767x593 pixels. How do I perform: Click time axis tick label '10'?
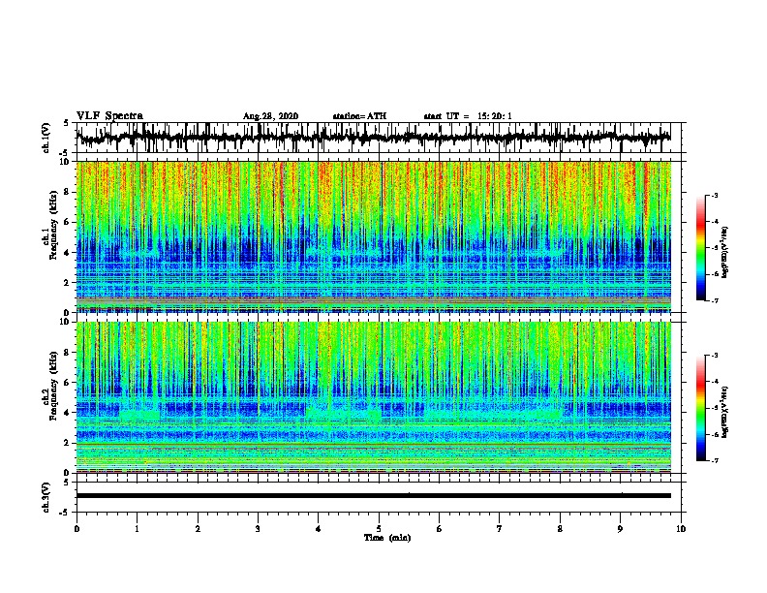[681, 529]
